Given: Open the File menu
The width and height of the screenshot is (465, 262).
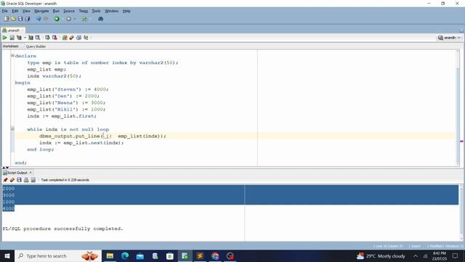Looking at the screenshot, I should point(5,11).
